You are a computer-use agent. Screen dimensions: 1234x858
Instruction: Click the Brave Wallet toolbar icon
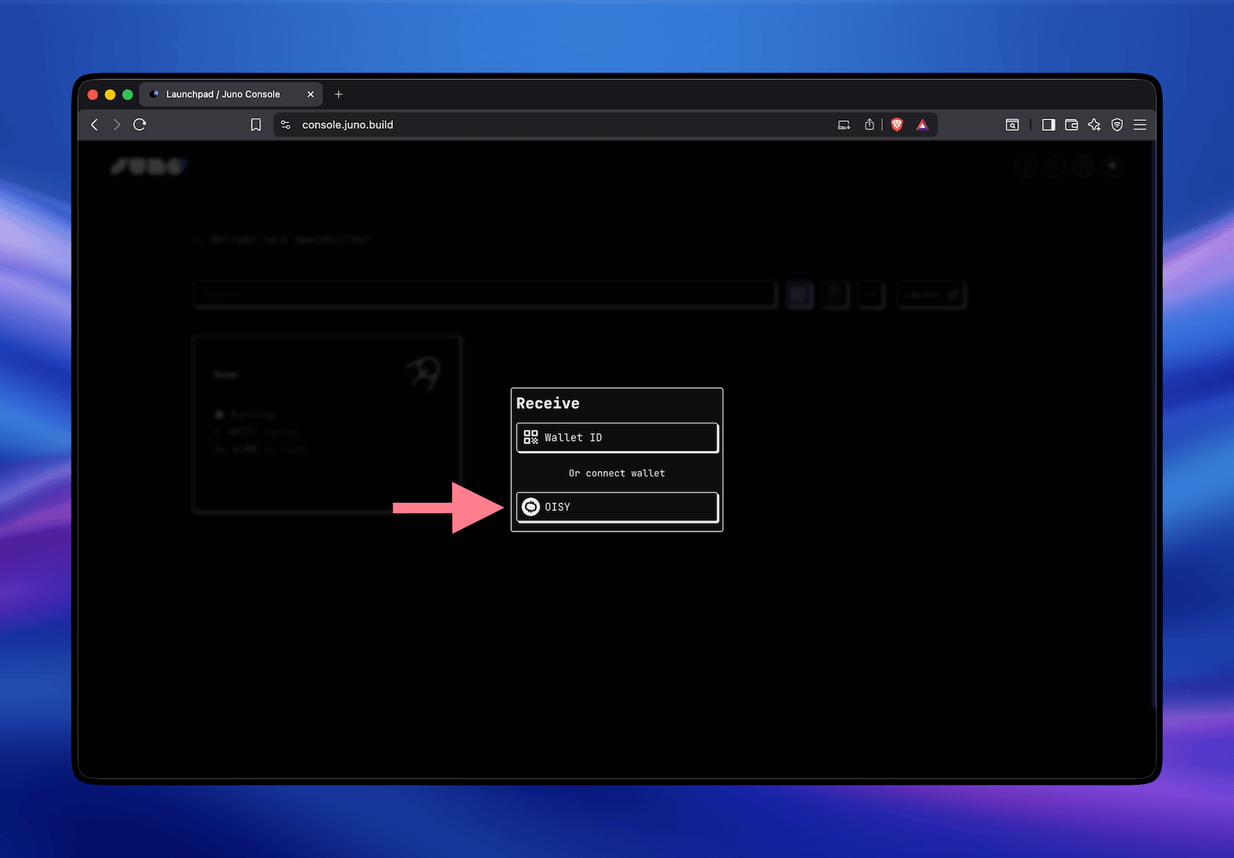[x=1071, y=124]
